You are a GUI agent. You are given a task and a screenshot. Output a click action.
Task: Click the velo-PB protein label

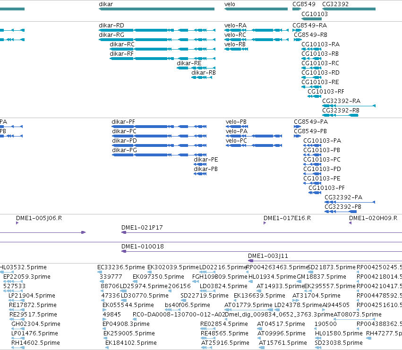[x=236, y=122]
